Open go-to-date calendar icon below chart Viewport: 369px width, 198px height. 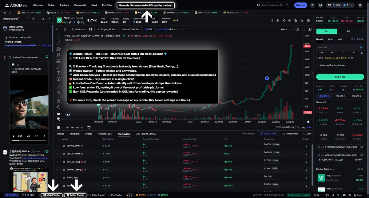pyautogui.click(x=89, y=127)
